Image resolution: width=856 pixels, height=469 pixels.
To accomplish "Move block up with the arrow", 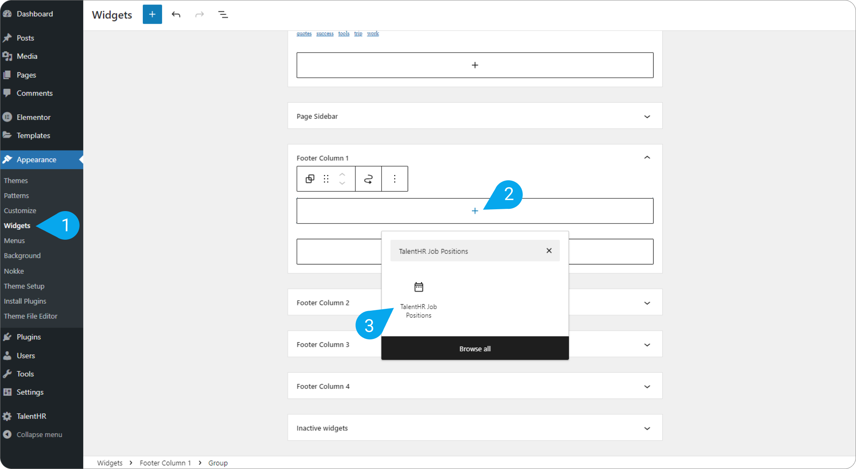I will pos(342,174).
